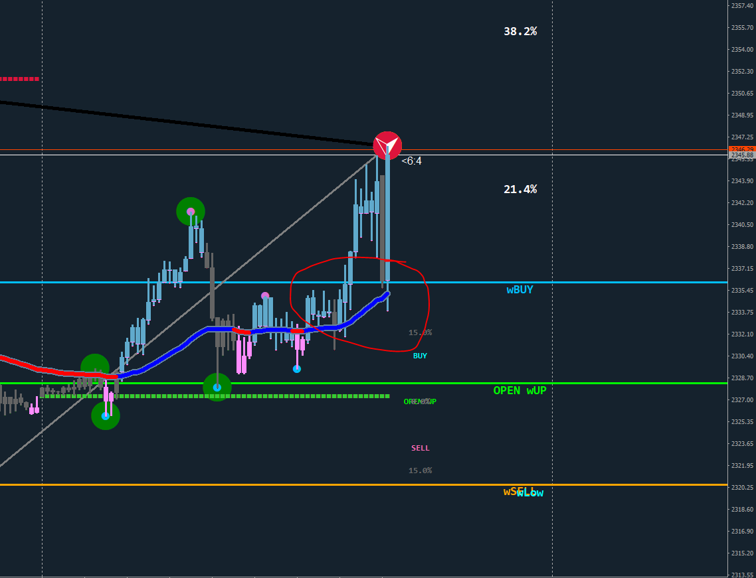The image size is (756, 578).
Task: Click the 2342.20 price scale value
Action: pos(742,203)
